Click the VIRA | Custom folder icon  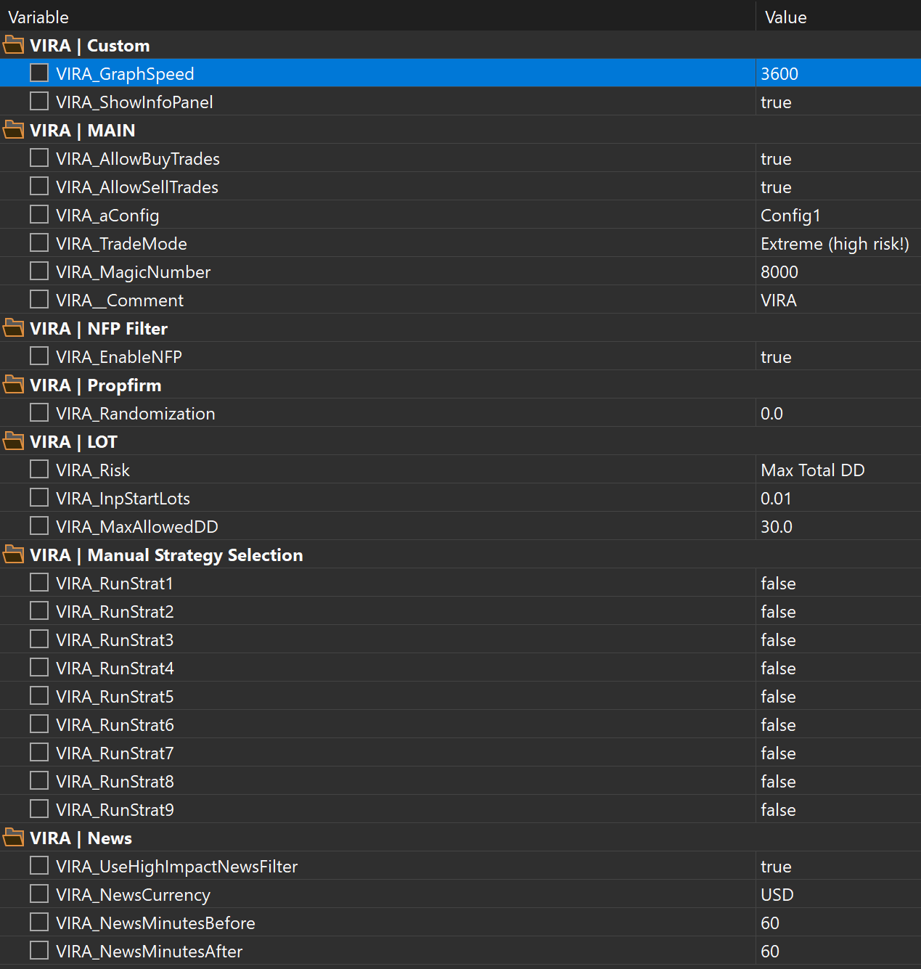13,45
